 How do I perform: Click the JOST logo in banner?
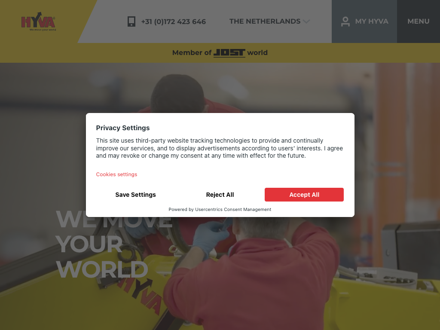[x=229, y=53]
